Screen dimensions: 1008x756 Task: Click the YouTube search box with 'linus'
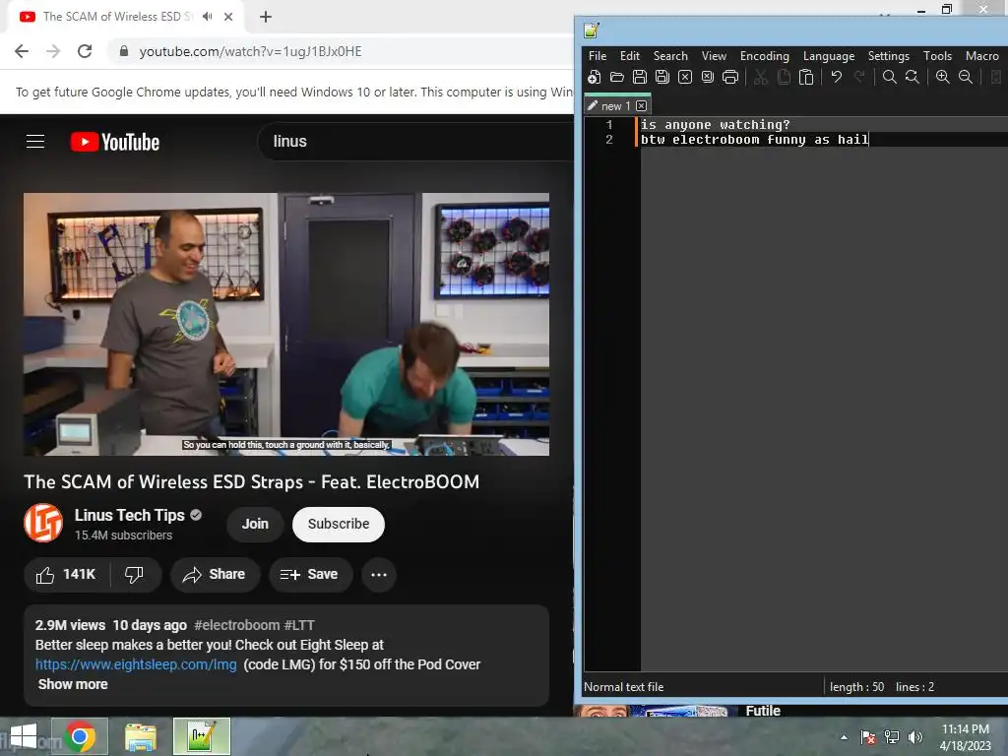(417, 142)
